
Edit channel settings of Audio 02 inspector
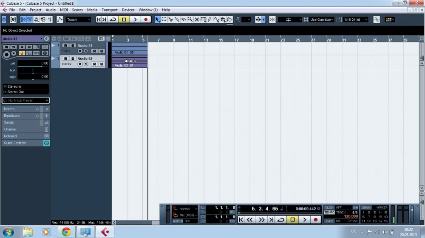tap(46, 39)
